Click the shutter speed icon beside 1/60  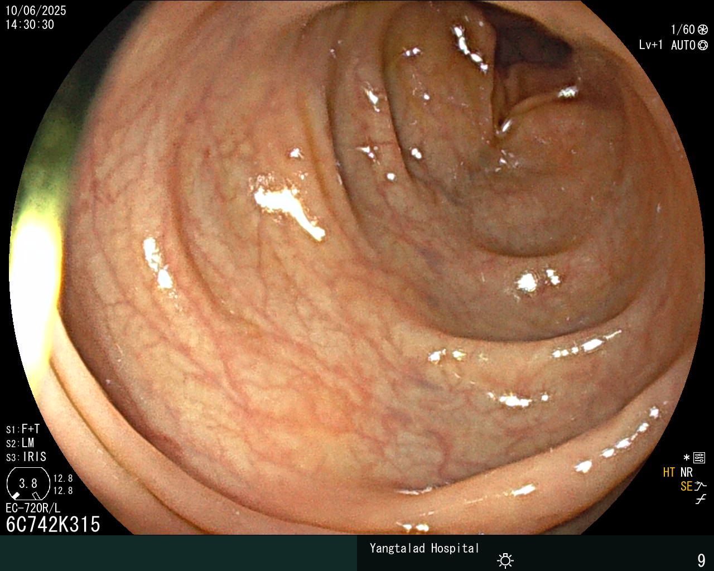pyautogui.click(x=703, y=30)
